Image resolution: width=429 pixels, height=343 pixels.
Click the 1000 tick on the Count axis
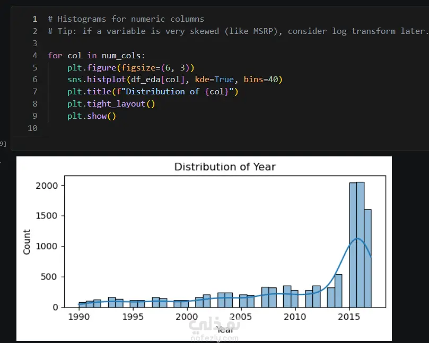pyautogui.click(x=47, y=246)
